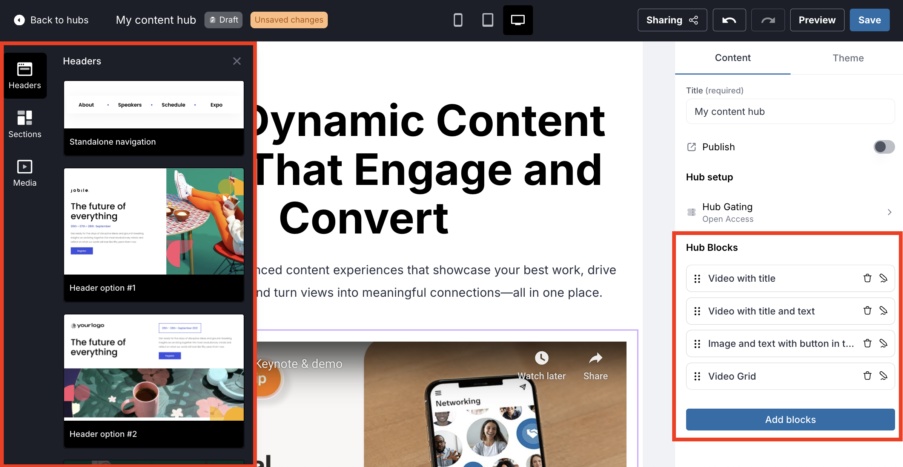Delete Video with title and text block
The height and width of the screenshot is (467, 903).
tap(868, 311)
